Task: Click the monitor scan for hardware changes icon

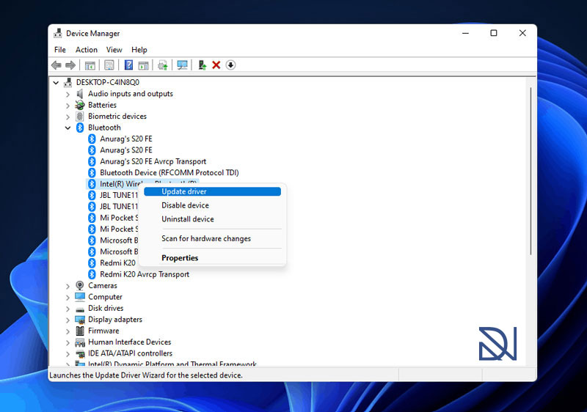Action: pyautogui.click(x=182, y=65)
